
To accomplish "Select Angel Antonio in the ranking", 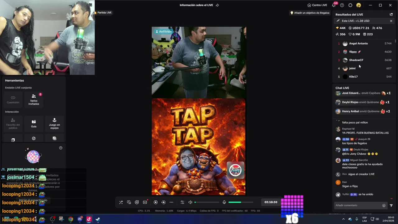I will tap(364, 44).
